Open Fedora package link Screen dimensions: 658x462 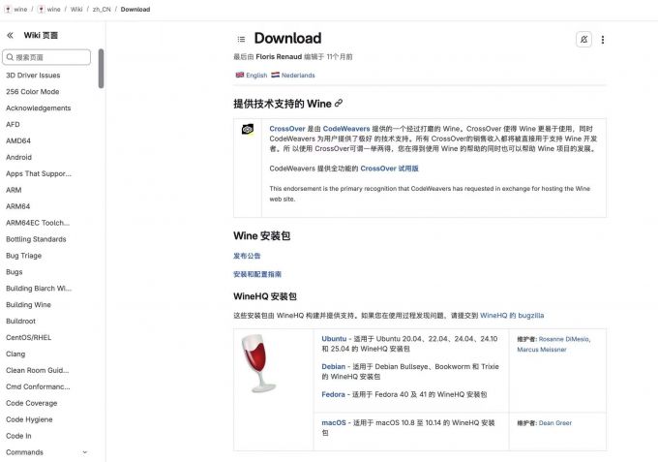tap(333, 394)
